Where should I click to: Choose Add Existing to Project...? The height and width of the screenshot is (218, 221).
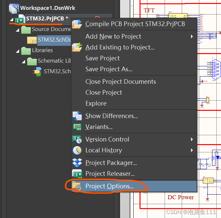tap(134, 47)
